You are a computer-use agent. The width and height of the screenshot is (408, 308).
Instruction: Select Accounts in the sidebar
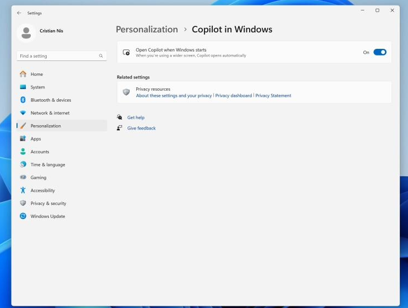pos(40,152)
